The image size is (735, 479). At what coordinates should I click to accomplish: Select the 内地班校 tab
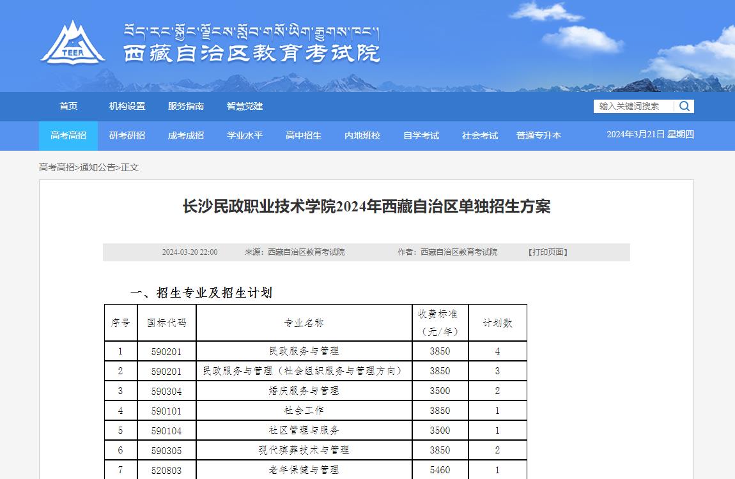click(x=362, y=136)
